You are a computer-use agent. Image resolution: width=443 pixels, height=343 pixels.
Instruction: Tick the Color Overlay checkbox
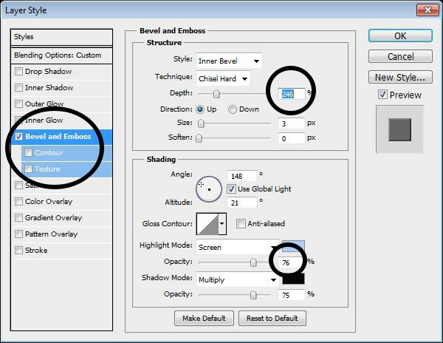pos(18,202)
